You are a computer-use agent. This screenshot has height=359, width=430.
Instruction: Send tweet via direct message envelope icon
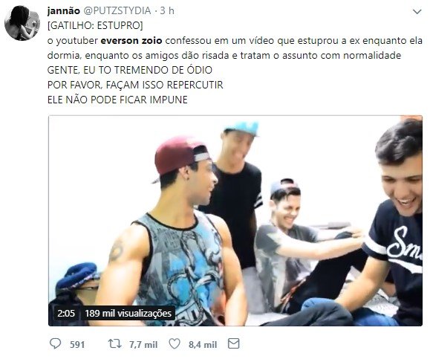point(234,343)
